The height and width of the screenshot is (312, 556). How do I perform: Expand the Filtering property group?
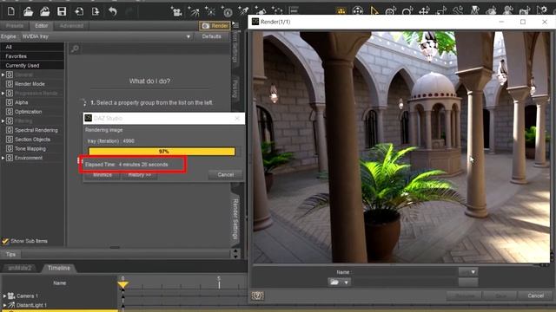(3, 121)
